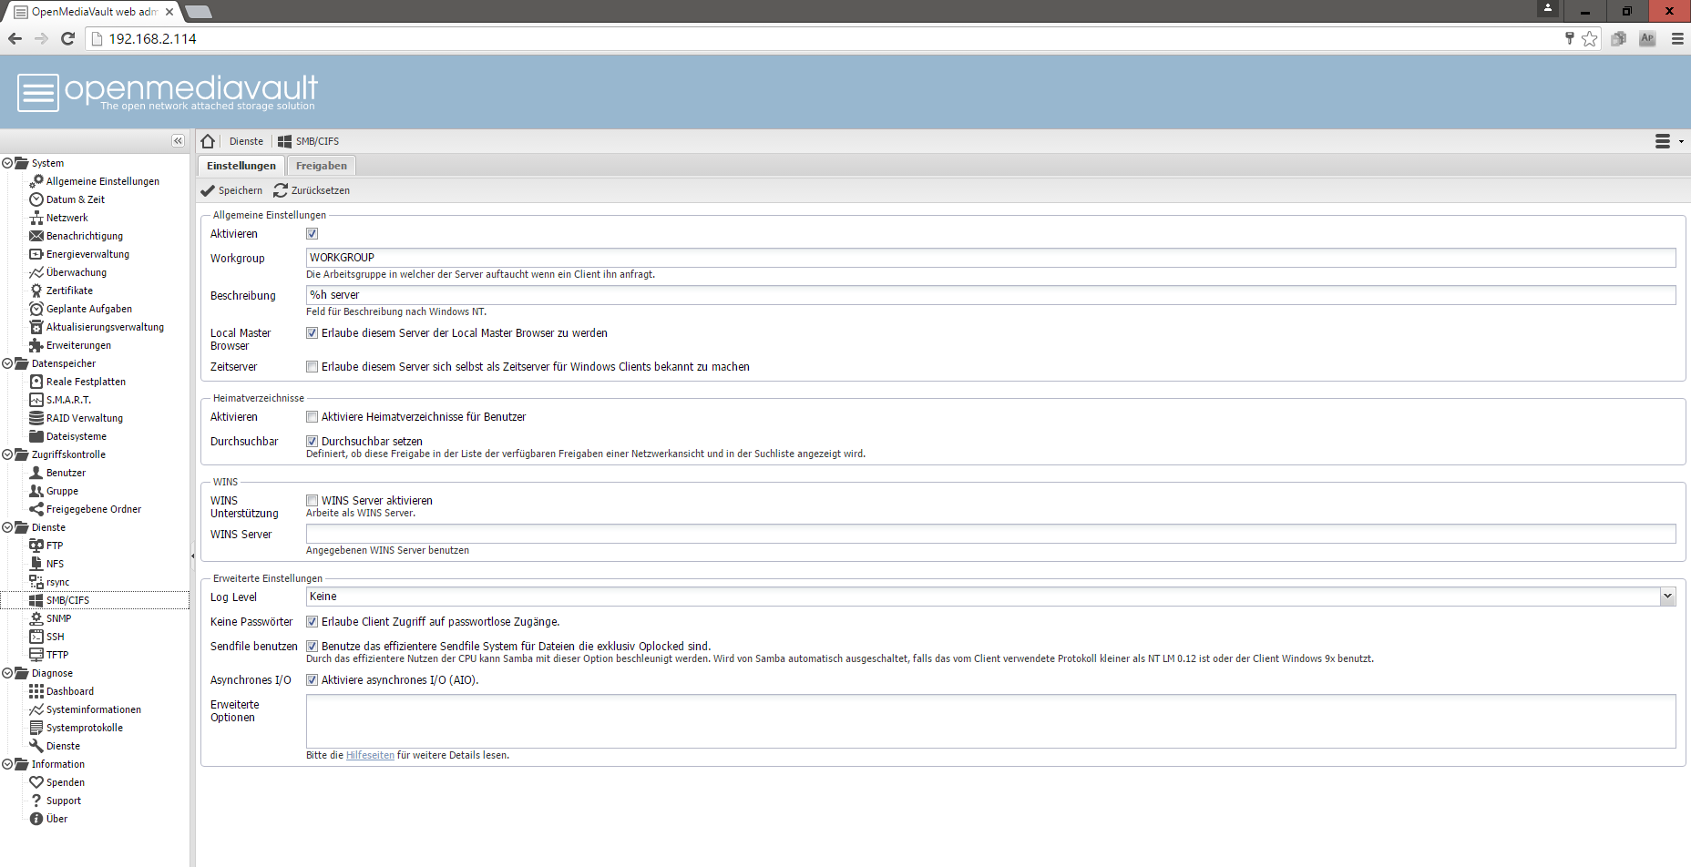Collapse the Dienste tree node
Screen dimensions: 1691x867
[x=7, y=527]
